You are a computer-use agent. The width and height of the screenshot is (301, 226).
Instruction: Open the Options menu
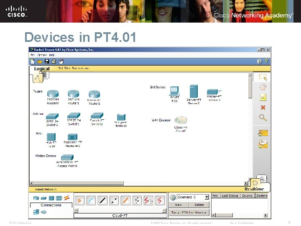tap(42, 55)
